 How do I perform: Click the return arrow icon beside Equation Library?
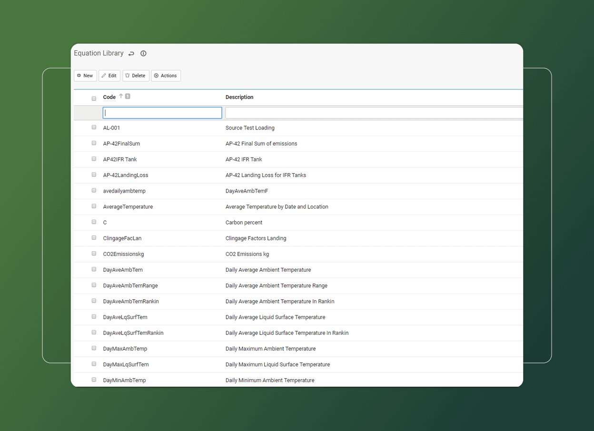coord(131,54)
